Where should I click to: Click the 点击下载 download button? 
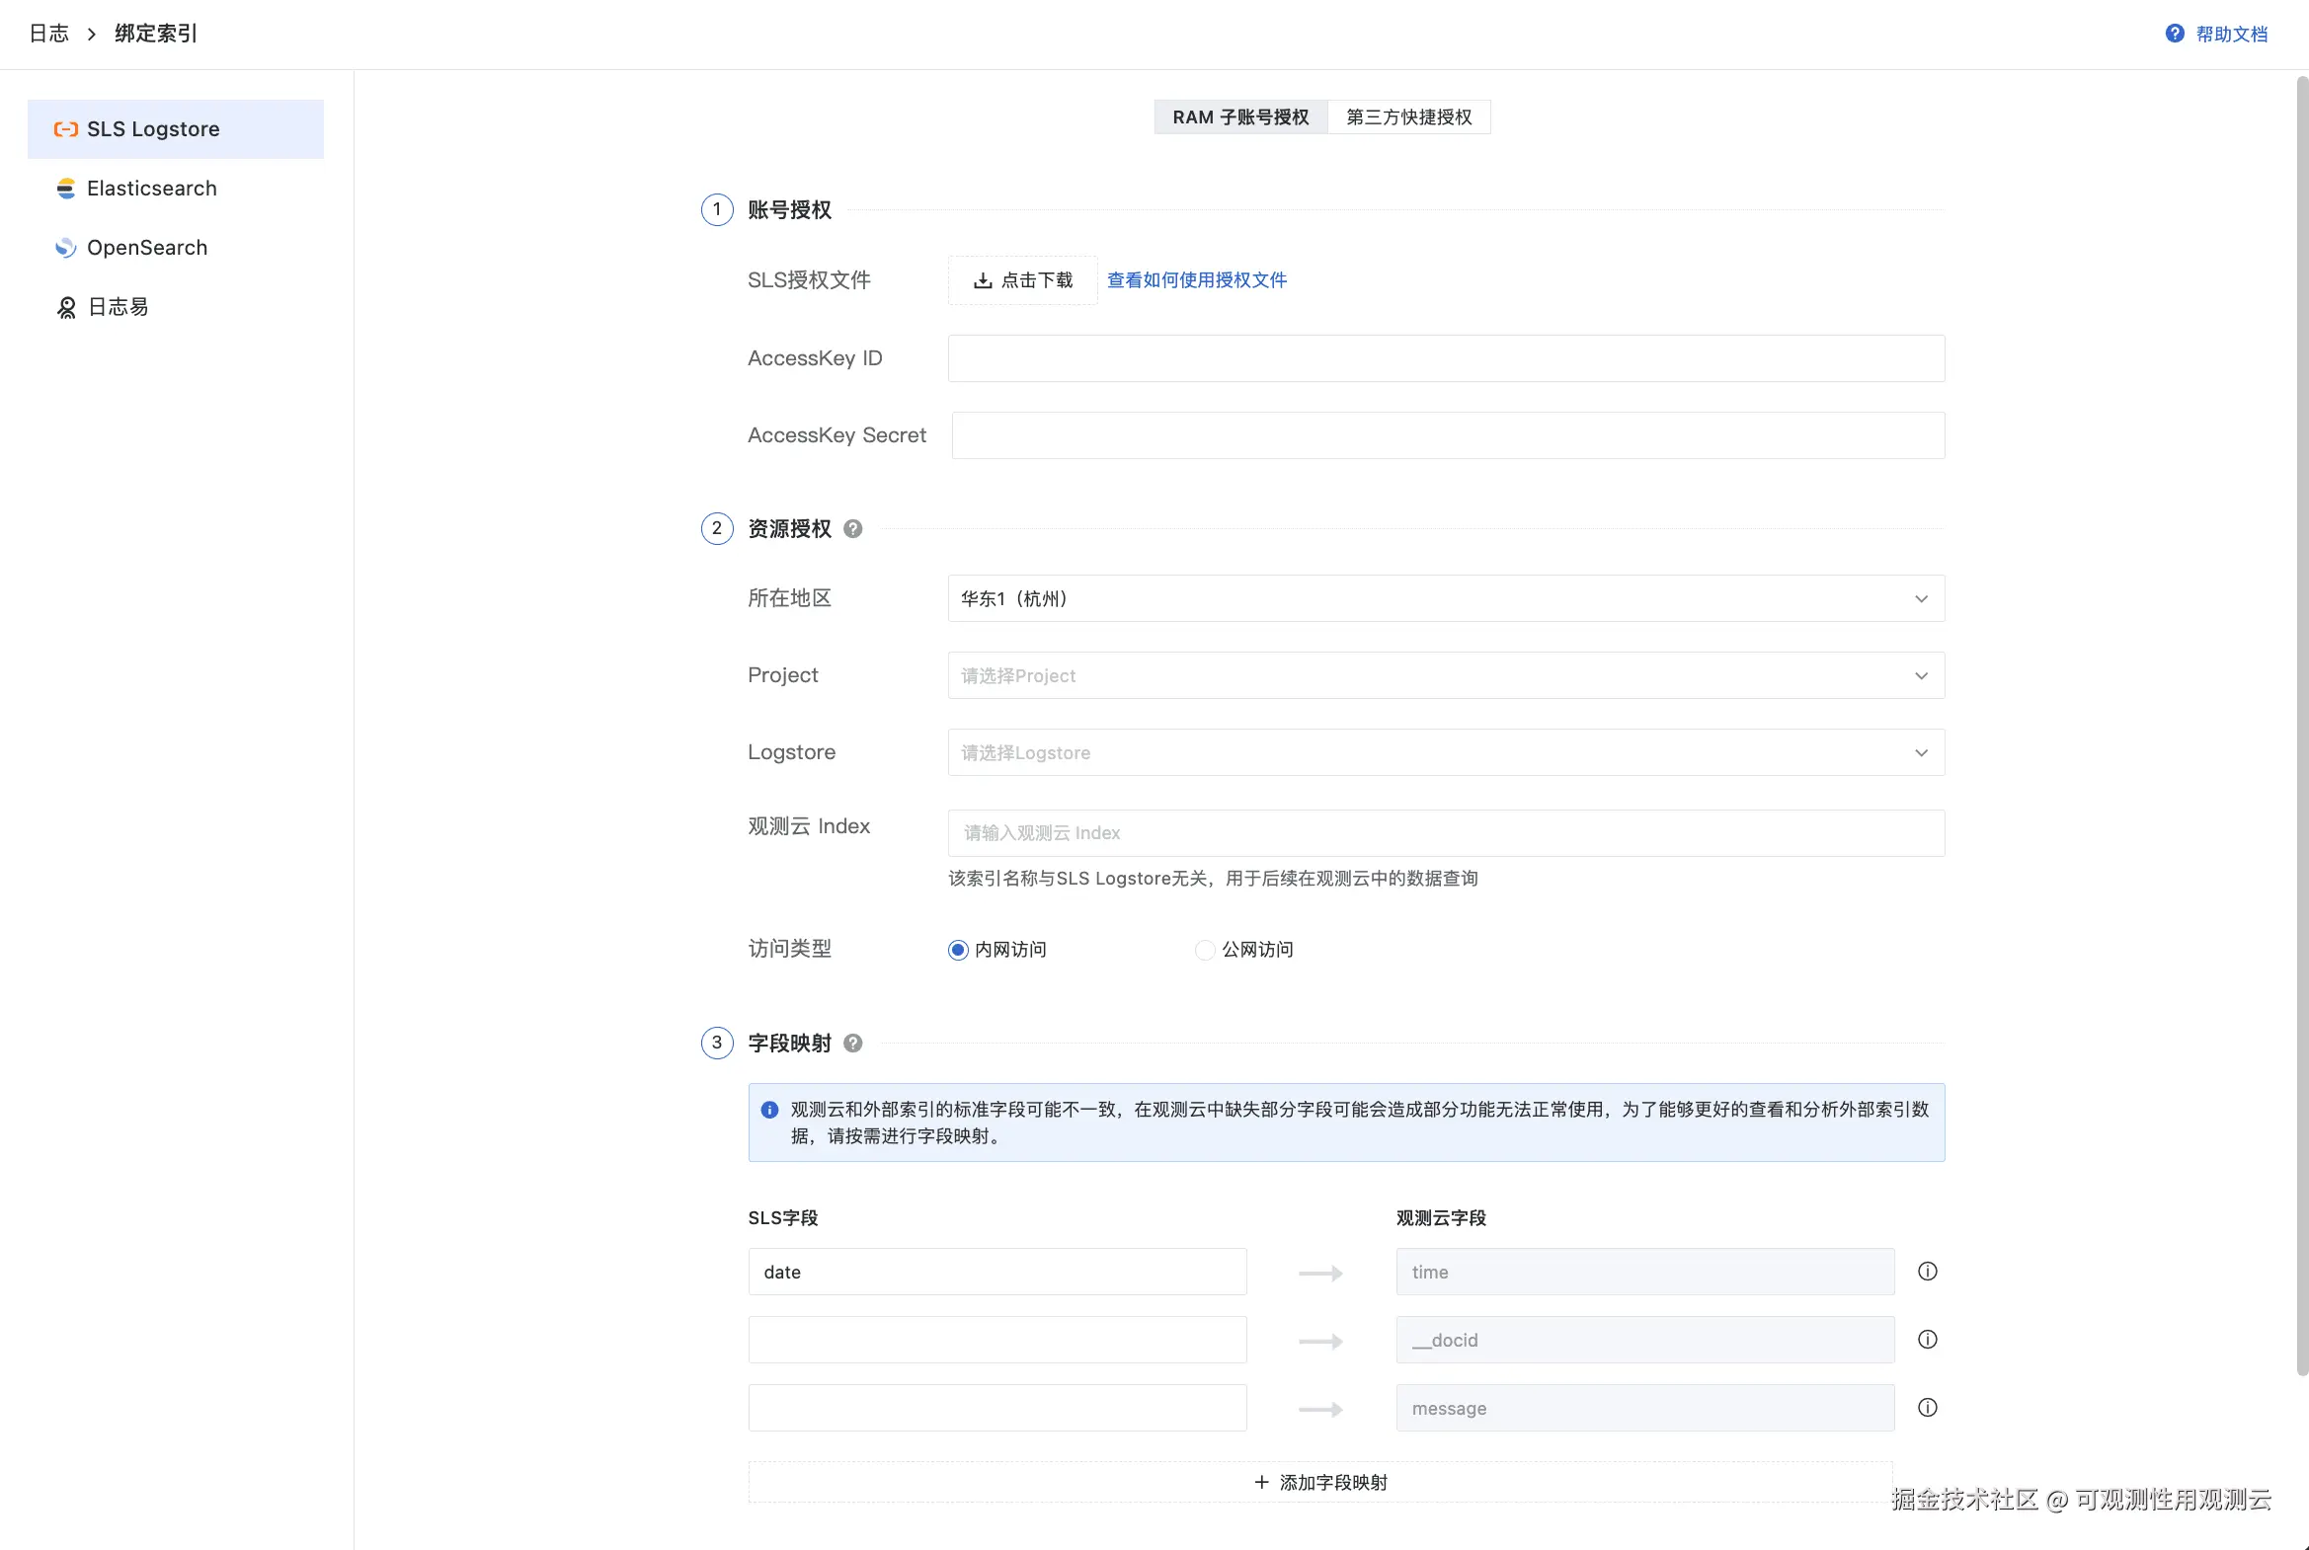[x=1022, y=279]
